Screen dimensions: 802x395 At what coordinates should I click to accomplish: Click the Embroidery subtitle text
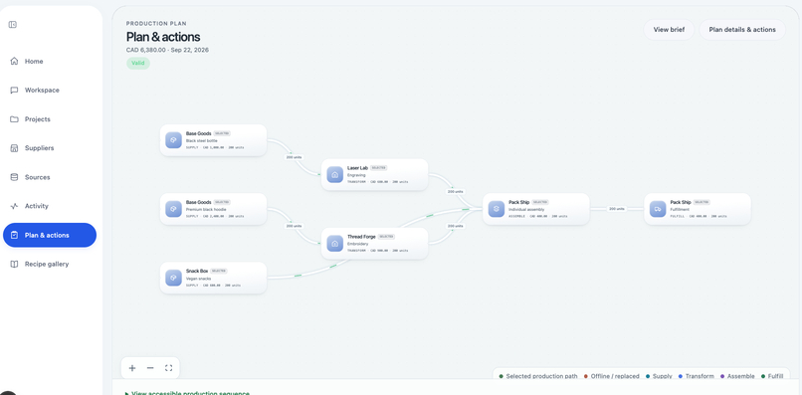pyautogui.click(x=358, y=244)
